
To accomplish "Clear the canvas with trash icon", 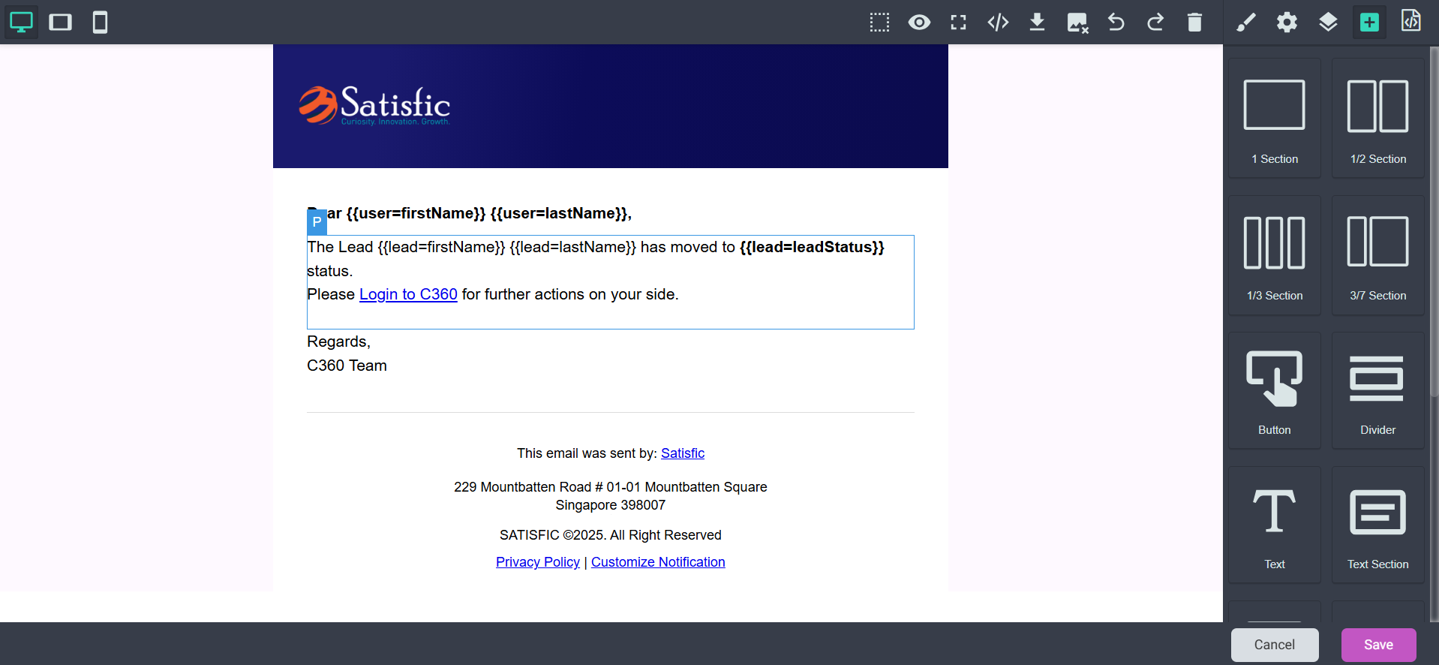I will click(x=1195, y=23).
